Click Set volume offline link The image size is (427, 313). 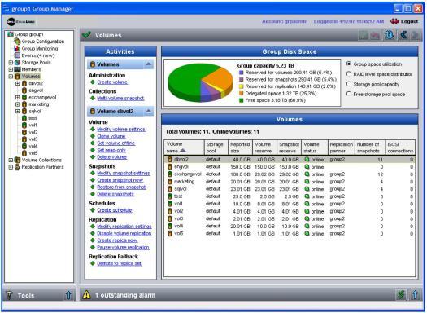[x=116, y=143]
